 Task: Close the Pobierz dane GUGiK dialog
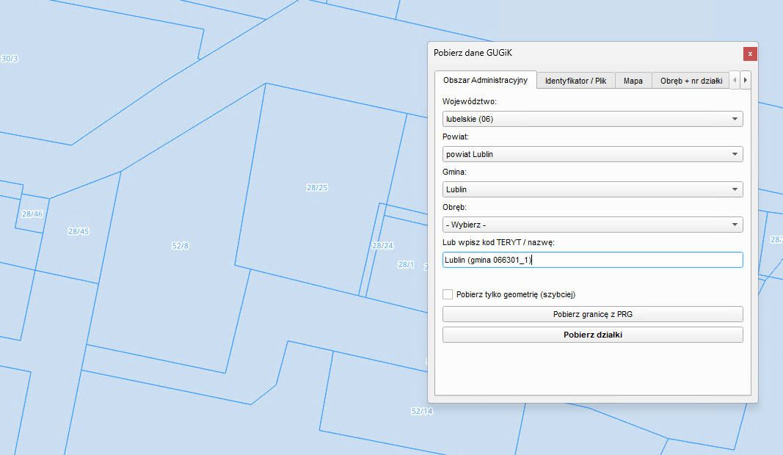pyautogui.click(x=749, y=54)
